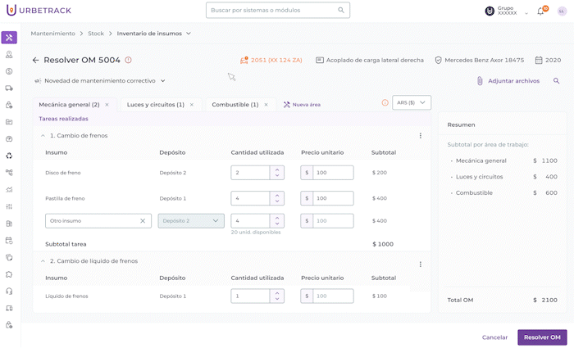This screenshot has width=574, height=348.
Task: Select the Mecánica general (2) tab
Action: tap(69, 105)
